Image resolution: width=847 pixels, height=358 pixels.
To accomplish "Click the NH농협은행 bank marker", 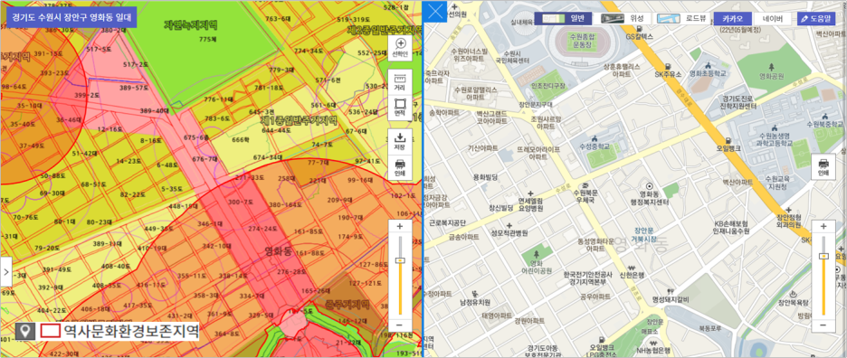I will [x=653, y=344].
